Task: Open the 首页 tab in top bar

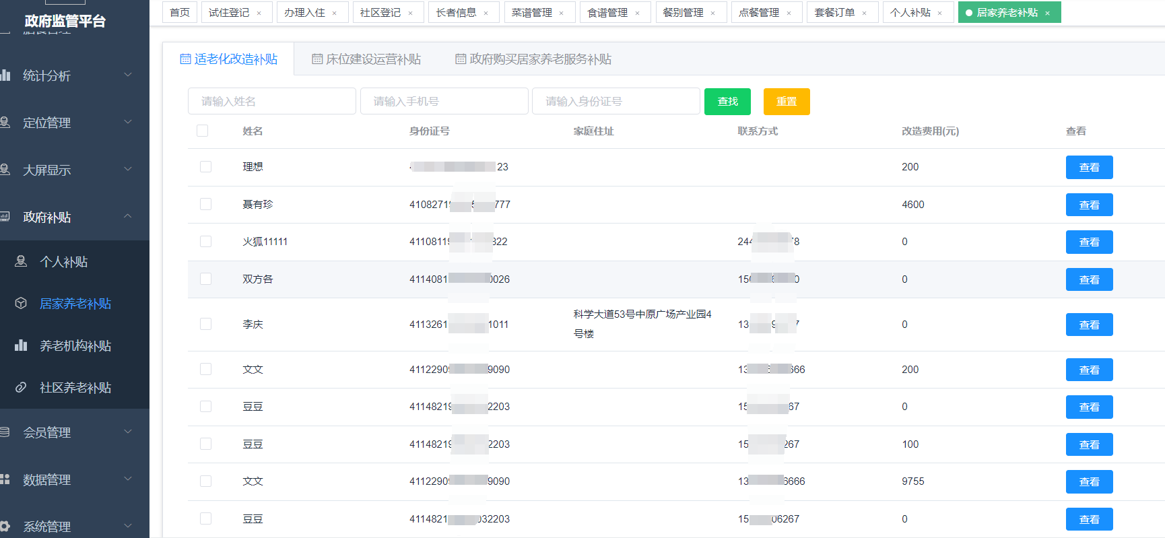Action: coord(180,13)
